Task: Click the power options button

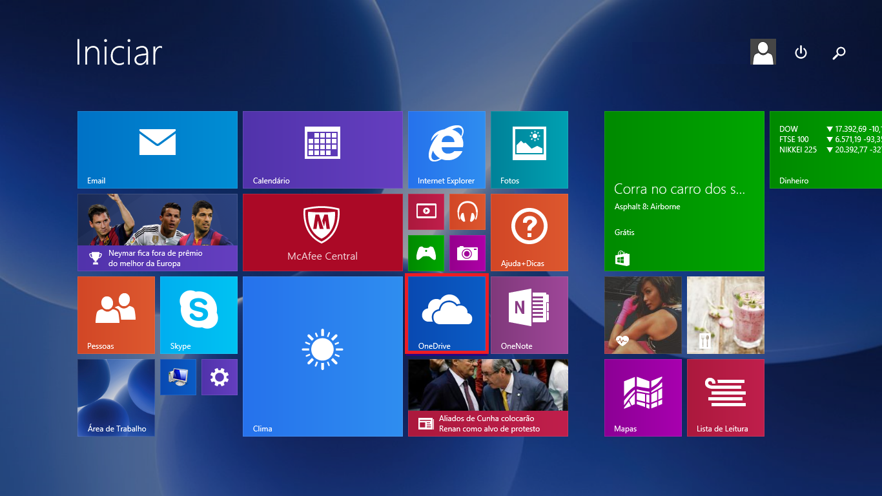Action: click(x=801, y=52)
